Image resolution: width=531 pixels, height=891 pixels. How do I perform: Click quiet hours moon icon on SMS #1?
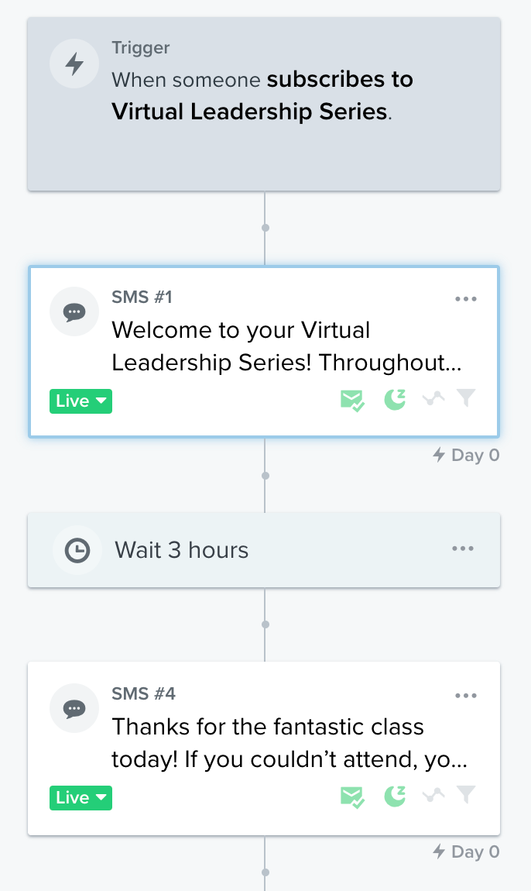coord(395,400)
